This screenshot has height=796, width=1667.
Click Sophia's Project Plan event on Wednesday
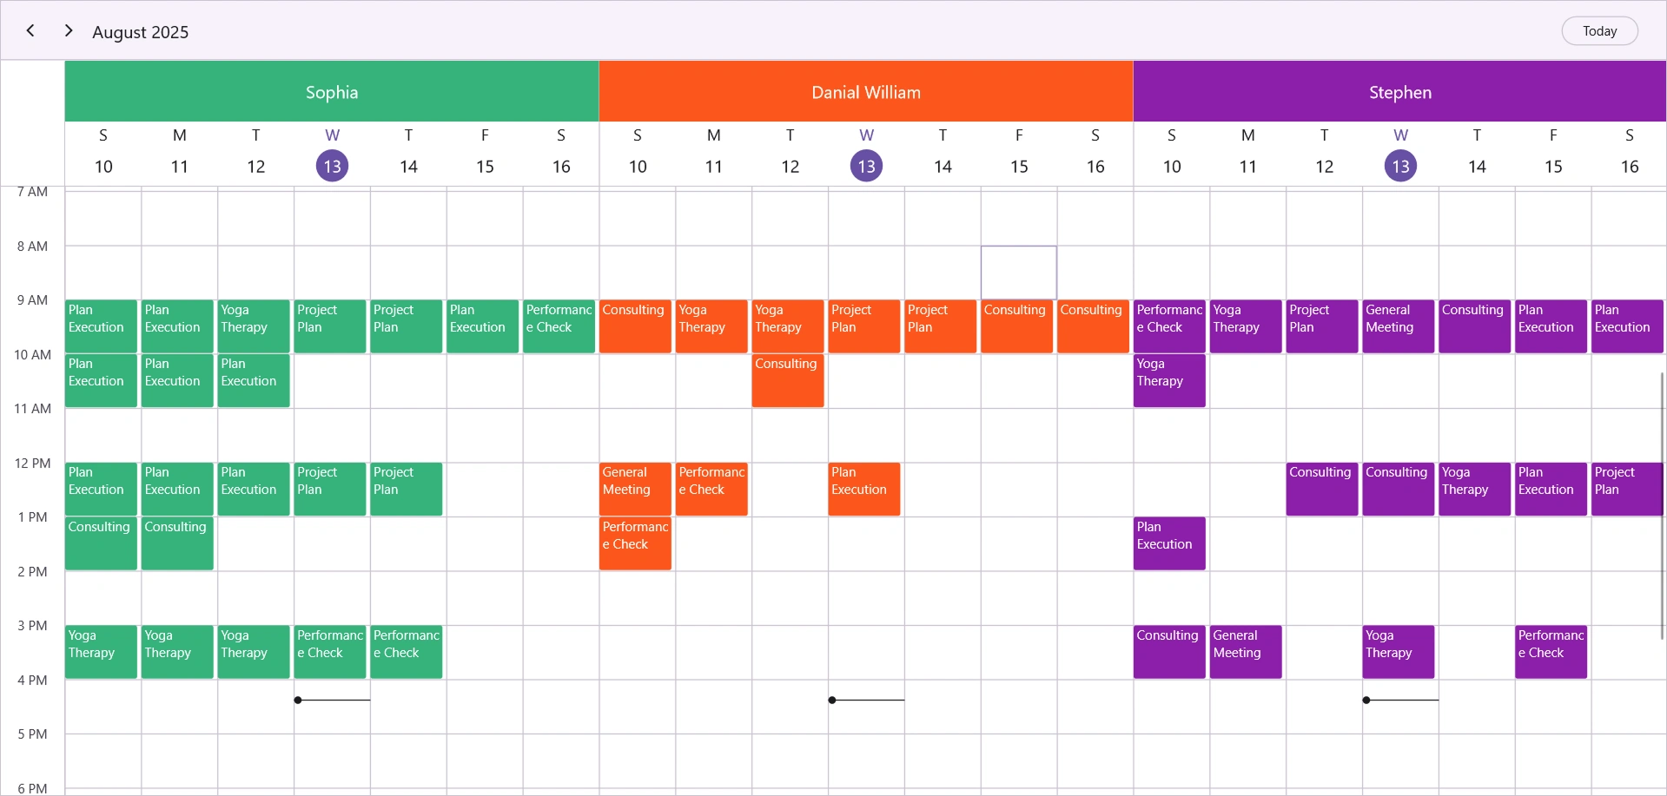[x=330, y=326]
